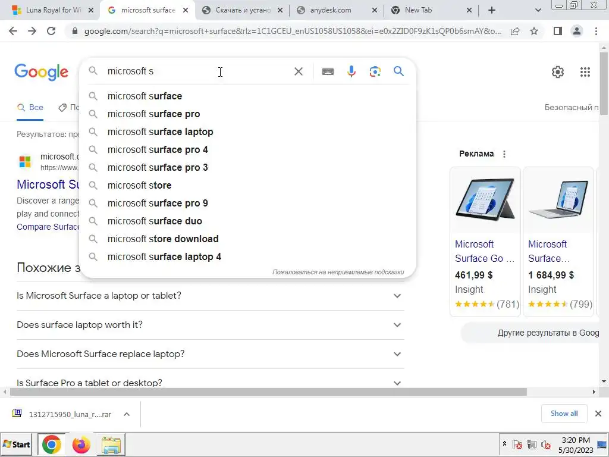Choose suggestion 'microsoft store download'
Viewport: 609px width, 457px height.
(x=247, y=239)
